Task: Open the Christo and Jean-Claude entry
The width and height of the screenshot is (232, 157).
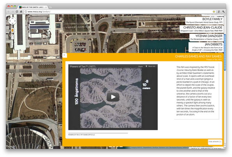Action: click(x=202, y=29)
